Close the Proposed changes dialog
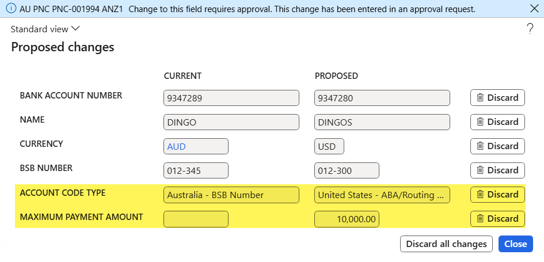This screenshot has height=262, width=544. coord(516,244)
